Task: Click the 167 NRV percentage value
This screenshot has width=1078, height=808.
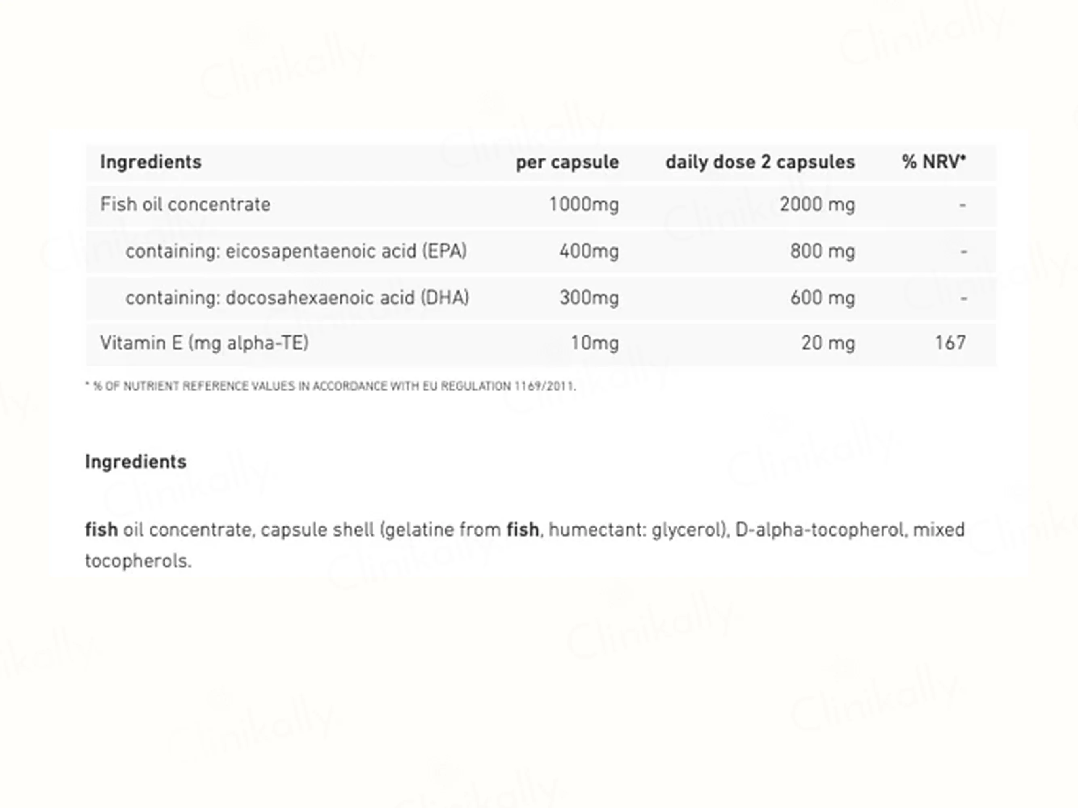Action: pyautogui.click(x=950, y=343)
